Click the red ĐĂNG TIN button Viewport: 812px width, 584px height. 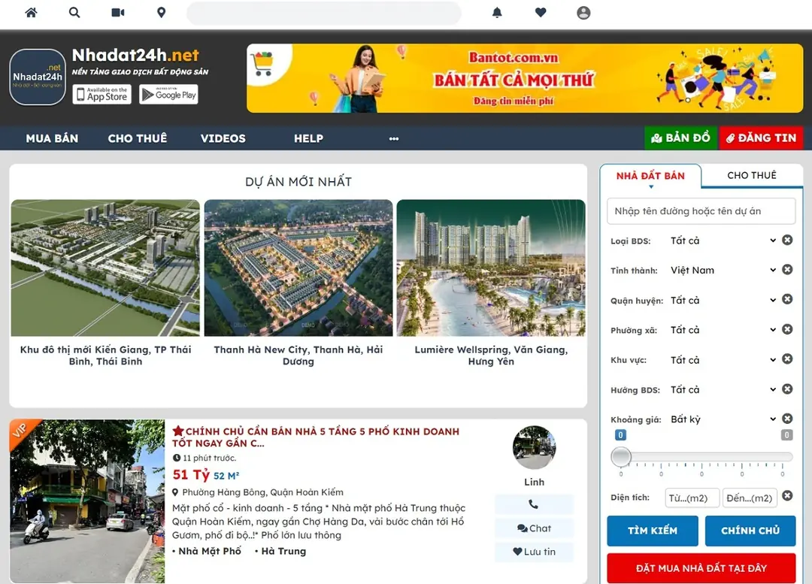click(761, 138)
